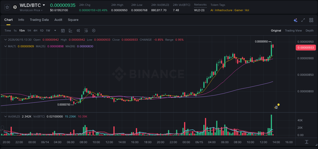Open the go-to-date calendar icon
The width and height of the screenshot is (318, 149).
(x=63, y=31)
